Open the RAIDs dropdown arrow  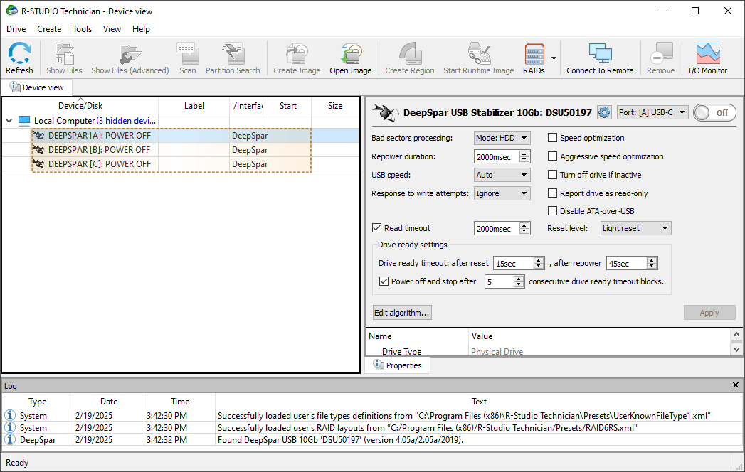click(554, 58)
